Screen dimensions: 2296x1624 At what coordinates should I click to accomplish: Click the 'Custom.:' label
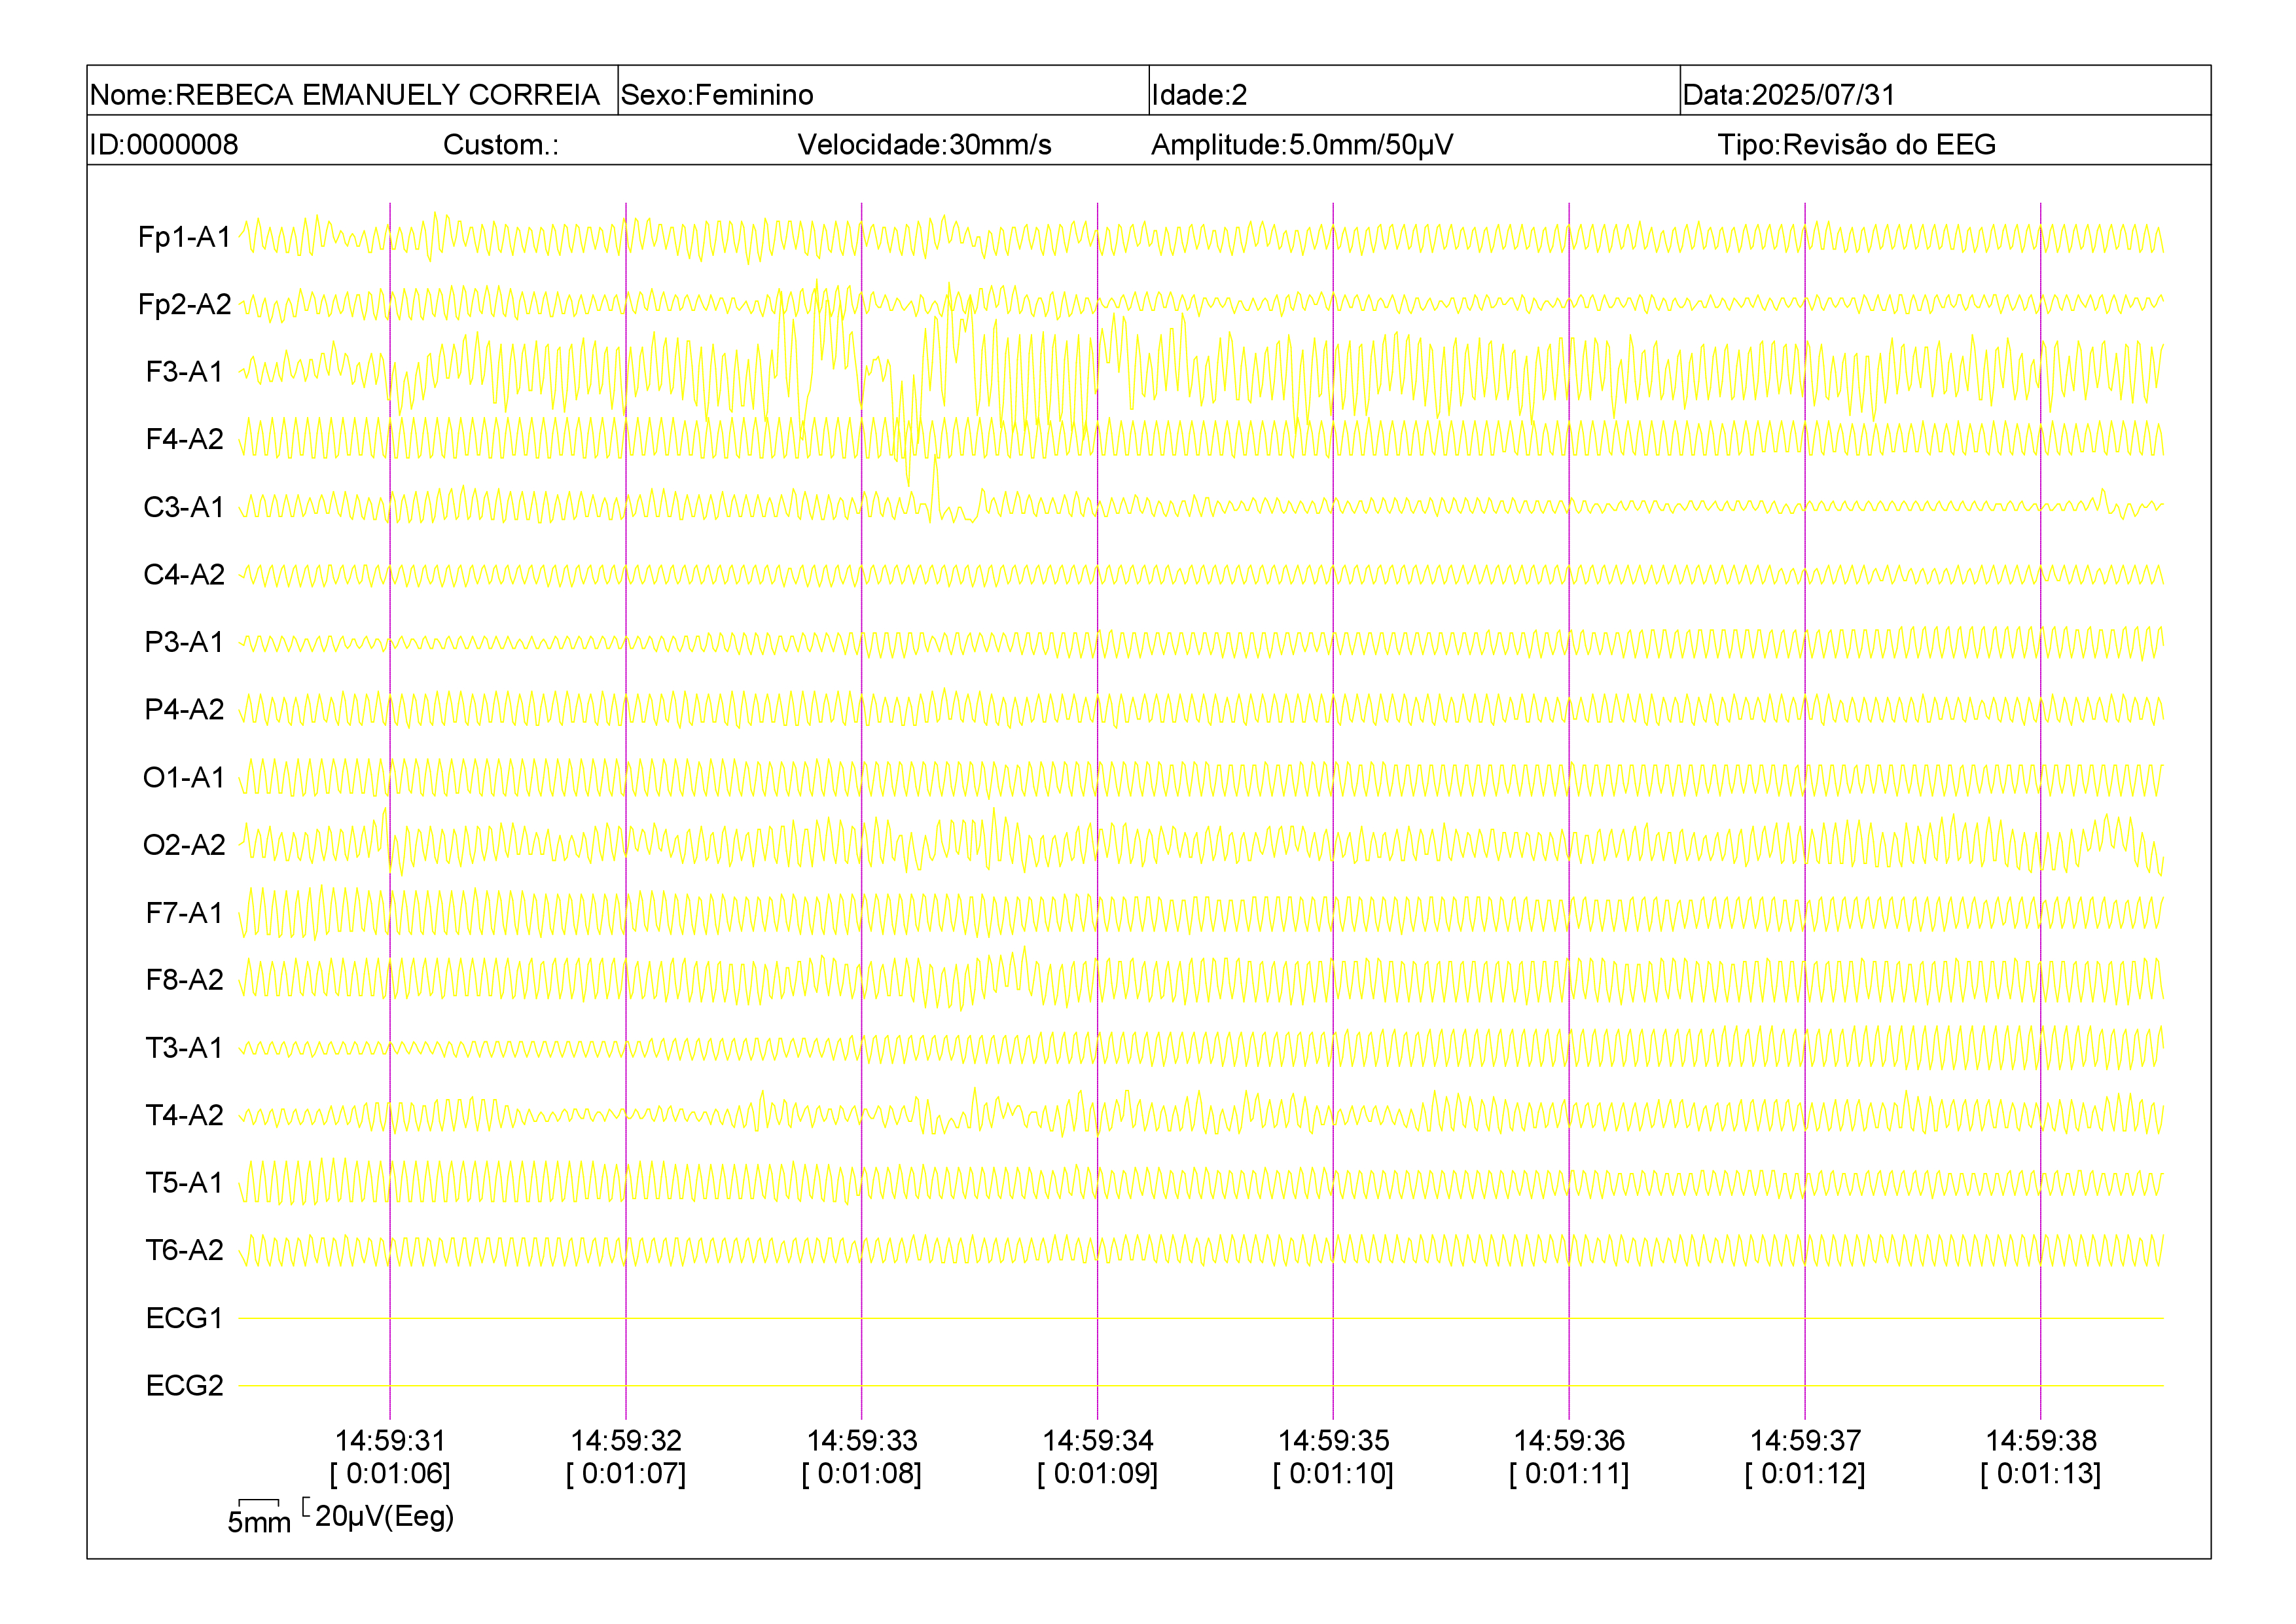tap(501, 145)
